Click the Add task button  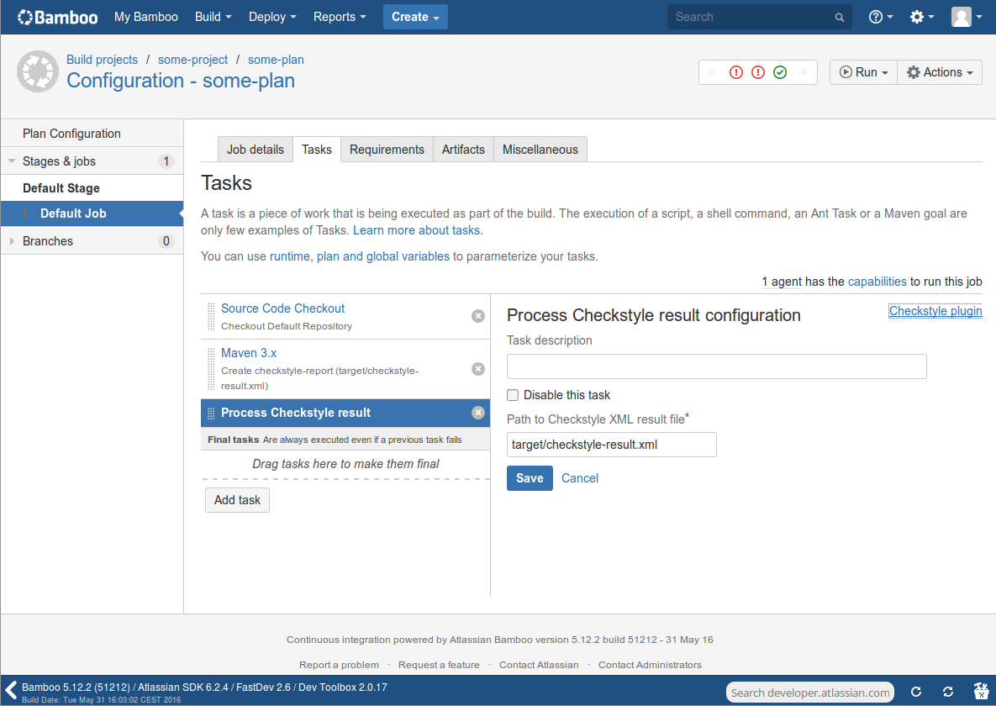(x=237, y=500)
